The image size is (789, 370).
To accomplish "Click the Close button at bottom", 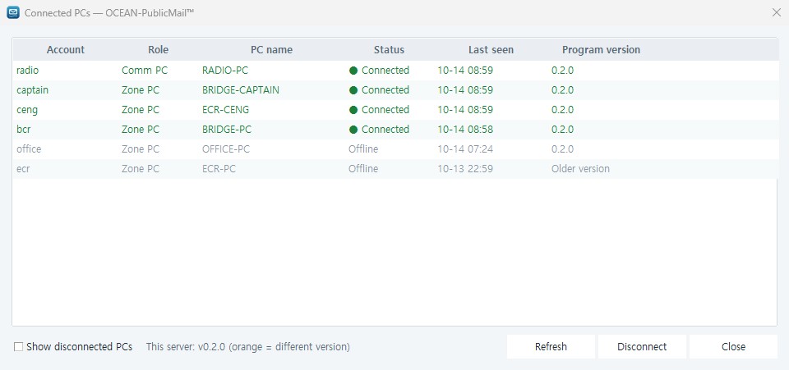I will pyautogui.click(x=733, y=346).
